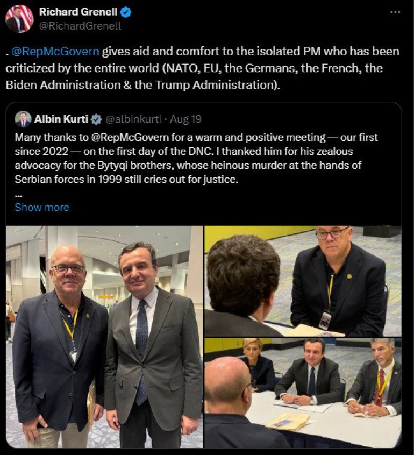View the top-right photo of man in glasses
Screen dimensions: 414x455
(303, 281)
